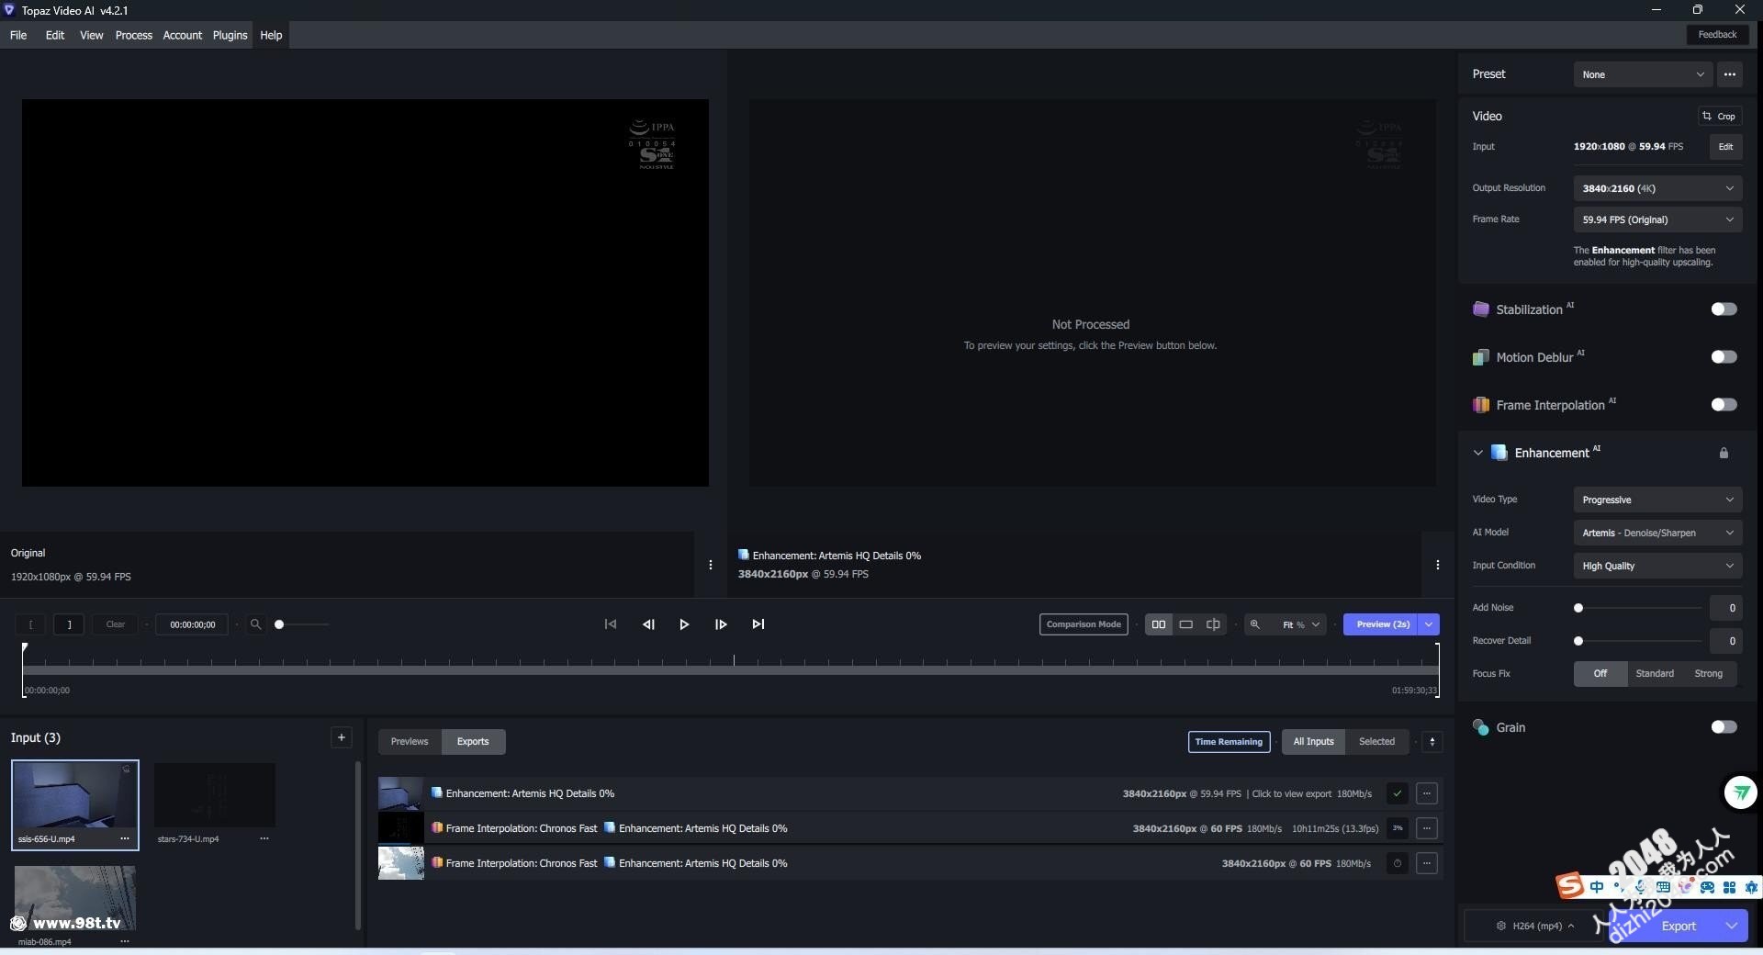
Task: Click the preview zoom magnifier icon
Action: [1255, 624]
